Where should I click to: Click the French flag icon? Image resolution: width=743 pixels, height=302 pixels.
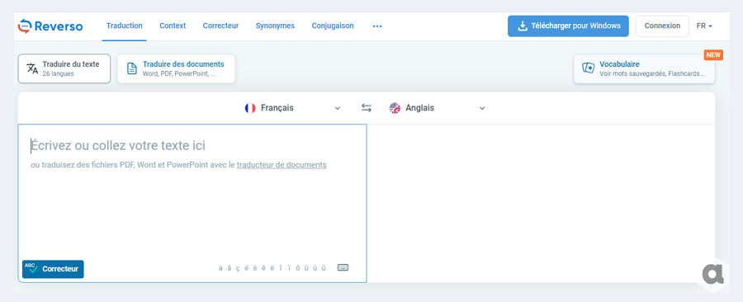point(250,108)
